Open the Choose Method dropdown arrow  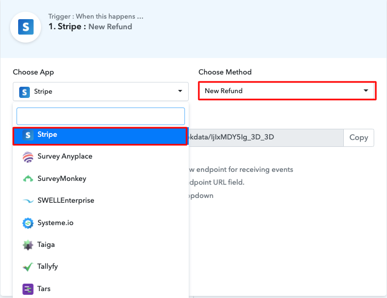[x=366, y=90]
